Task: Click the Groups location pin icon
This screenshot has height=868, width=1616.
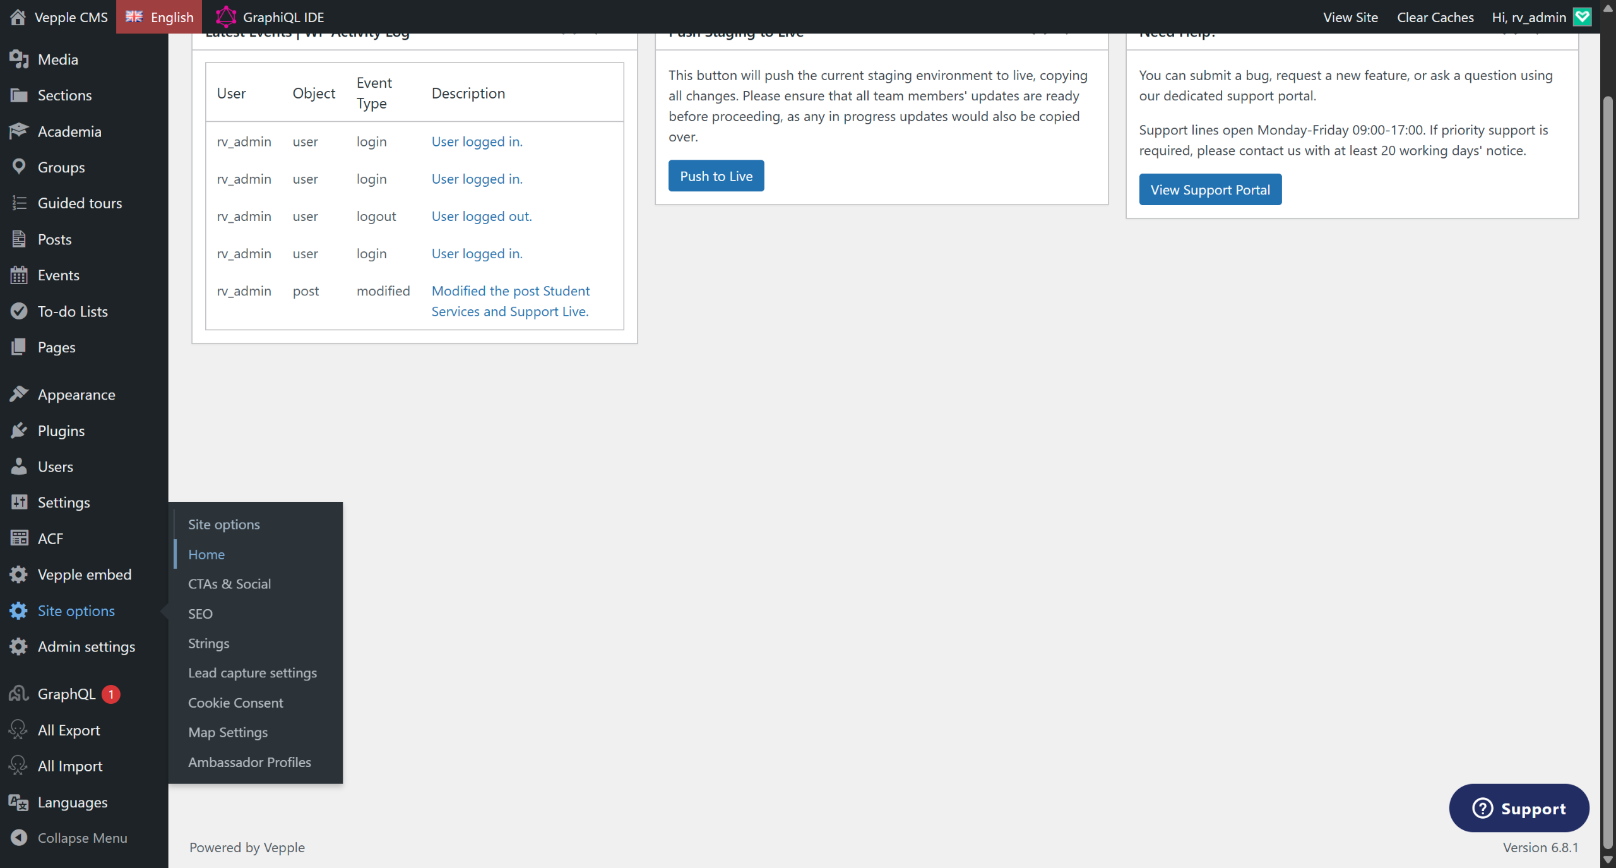Action: point(19,167)
